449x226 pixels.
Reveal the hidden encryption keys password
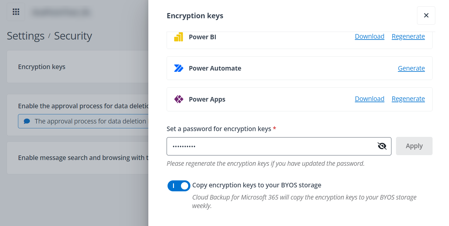coord(382,146)
